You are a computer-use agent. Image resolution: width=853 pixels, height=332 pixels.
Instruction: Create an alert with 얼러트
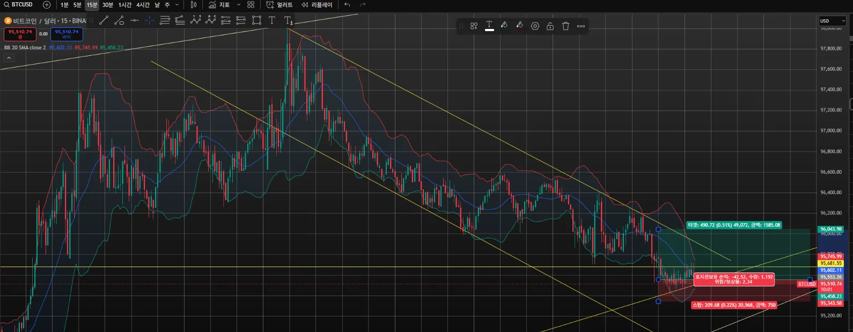point(280,5)
